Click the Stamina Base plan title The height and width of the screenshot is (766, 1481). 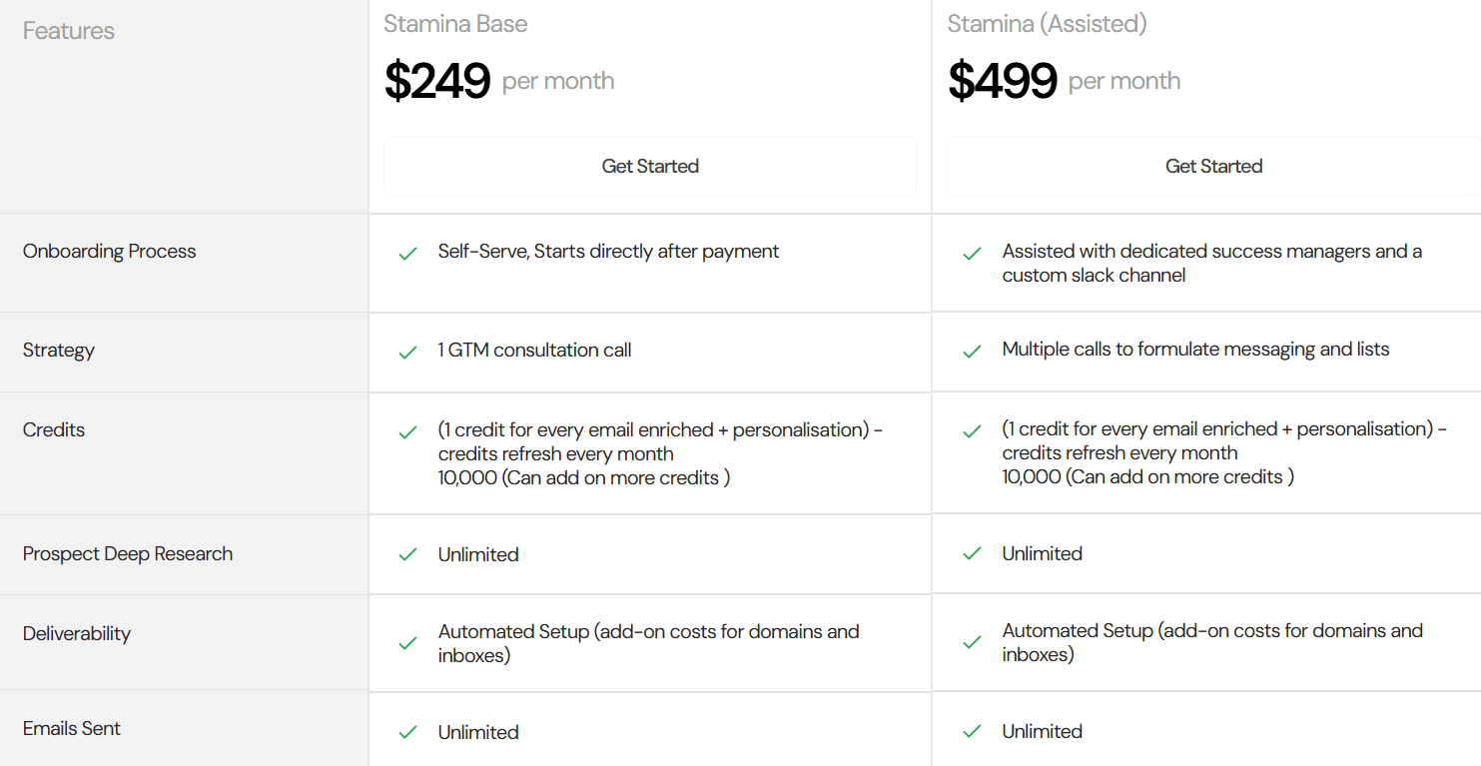point(455,24)
